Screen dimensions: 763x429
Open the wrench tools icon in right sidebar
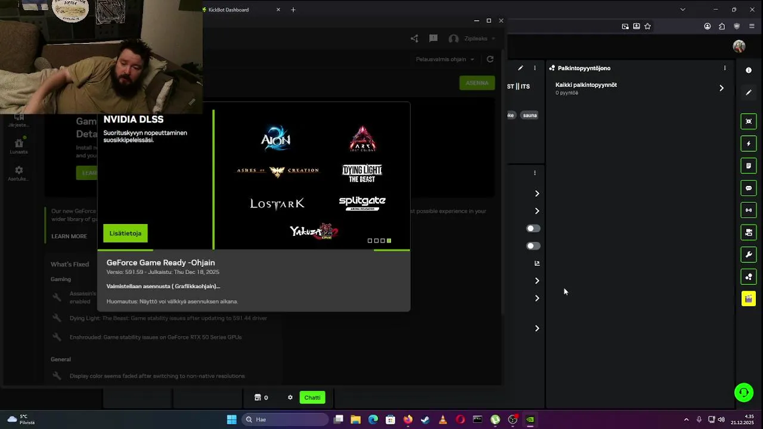pos(749,254)
